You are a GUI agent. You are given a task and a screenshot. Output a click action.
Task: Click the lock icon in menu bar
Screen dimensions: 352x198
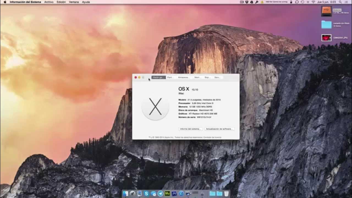[x=291, y=2]
